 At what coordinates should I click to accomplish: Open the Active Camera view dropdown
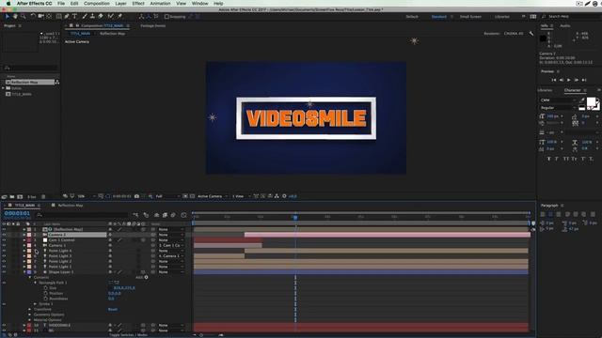213,196
